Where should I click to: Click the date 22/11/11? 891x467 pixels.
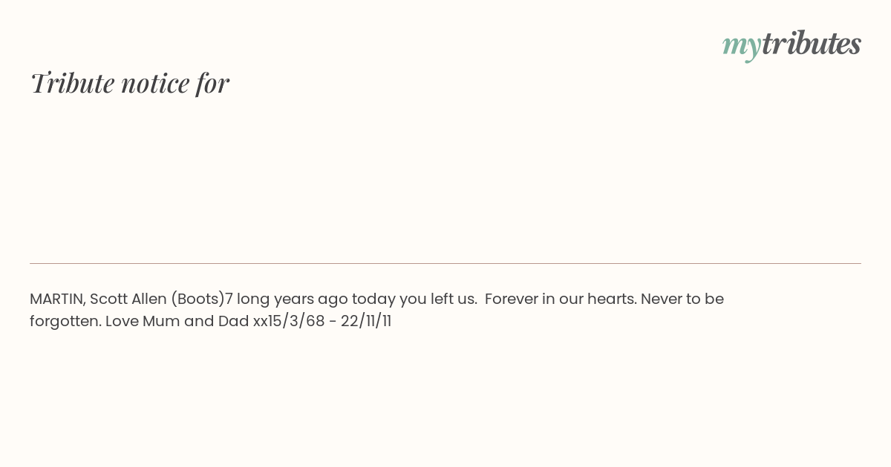pyautogui.click(x=366, y=322)
